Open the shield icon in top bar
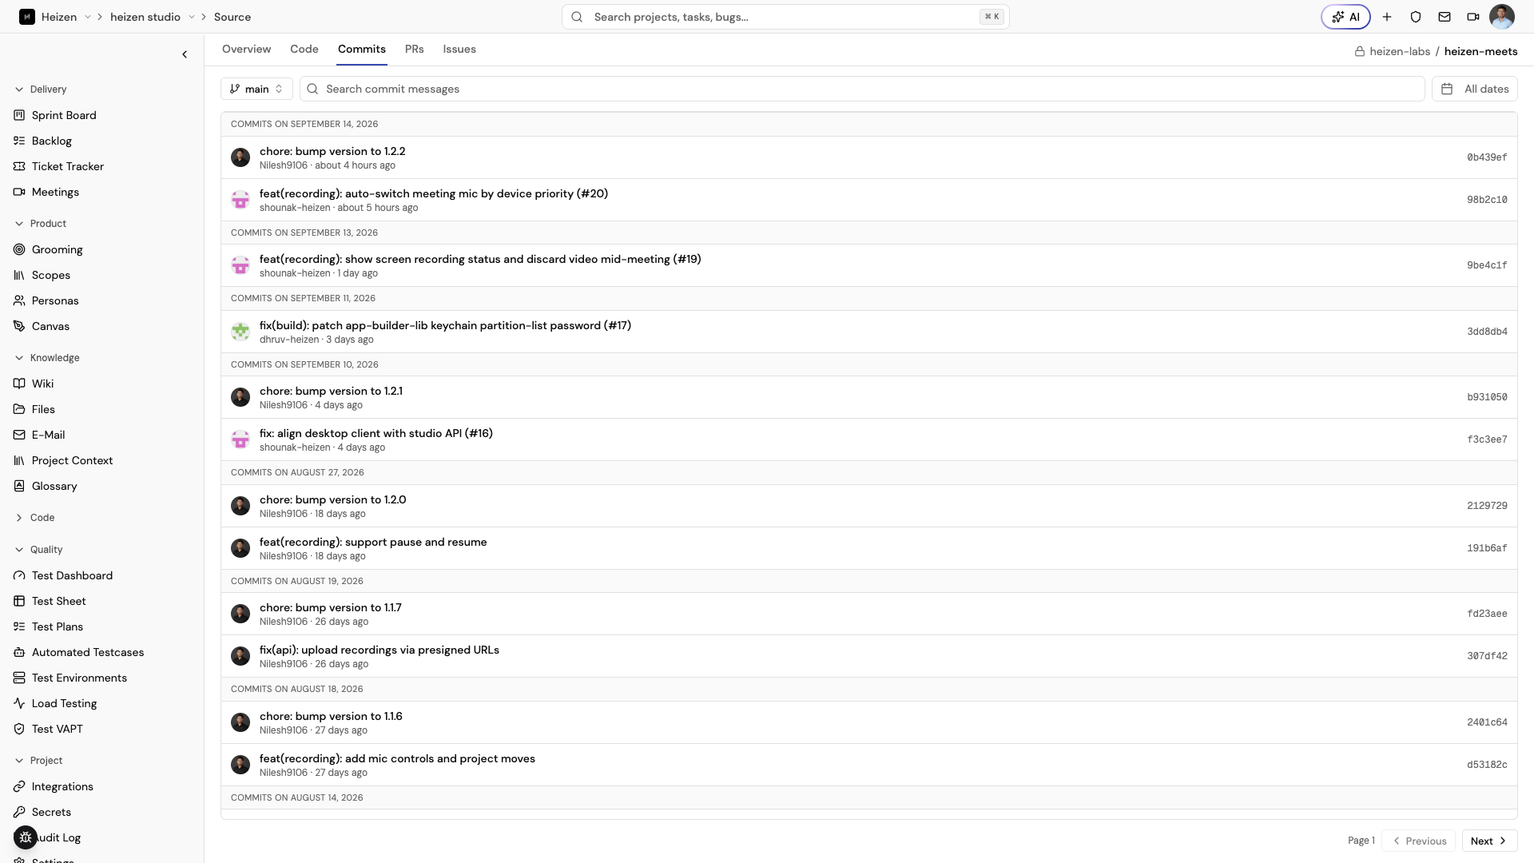The height and width of the screenshot is (863, 1534). pyautogui.click(x=1416, y=17)
